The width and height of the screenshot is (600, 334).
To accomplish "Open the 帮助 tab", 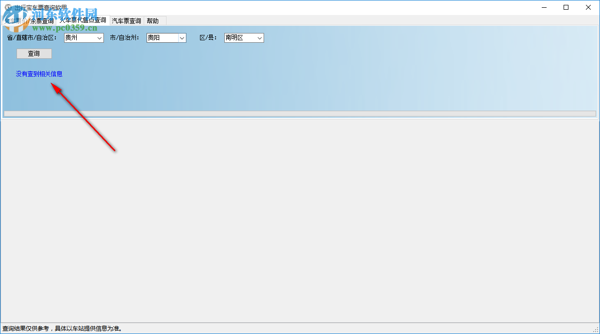I will point(154,20).
